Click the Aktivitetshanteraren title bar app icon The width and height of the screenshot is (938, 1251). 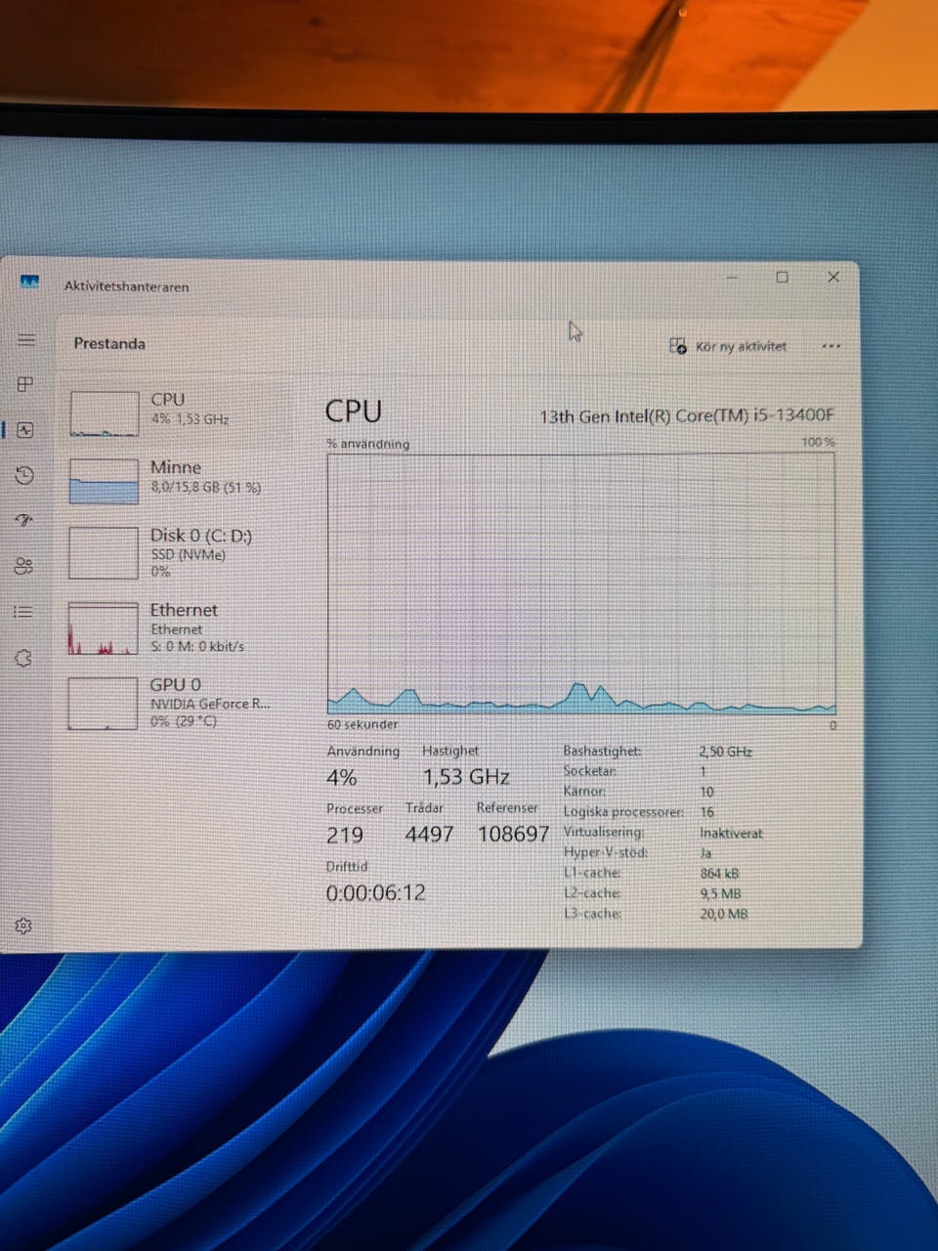29,282
